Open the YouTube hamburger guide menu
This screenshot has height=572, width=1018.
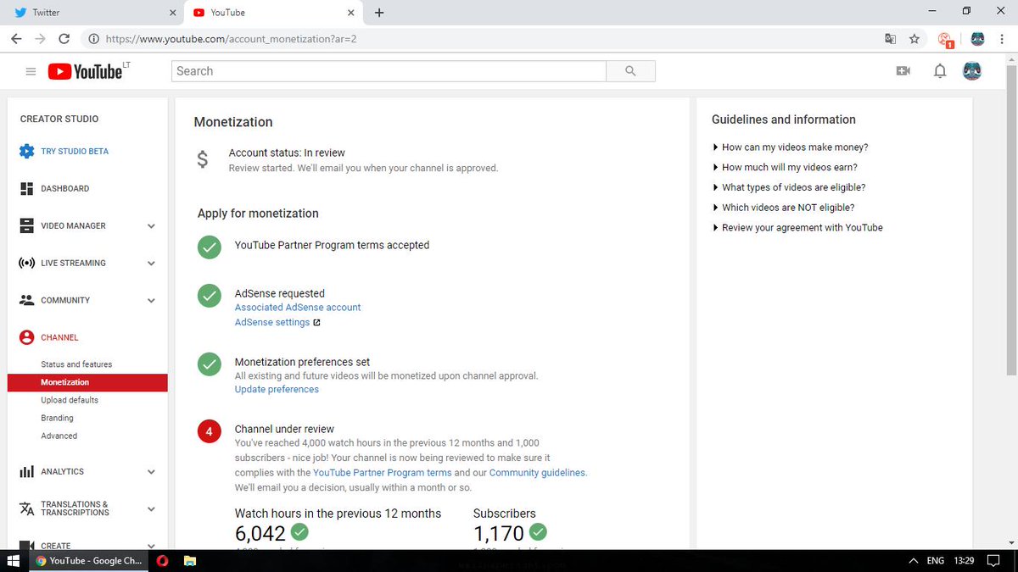click(31, 72)
